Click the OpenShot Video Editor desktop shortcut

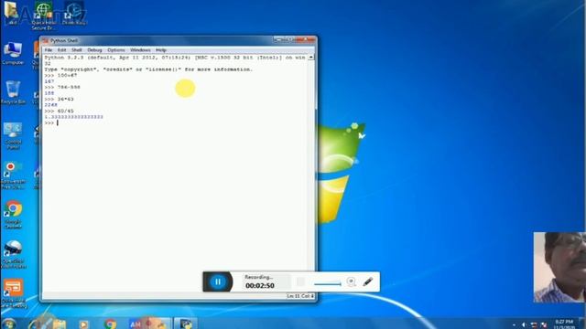click(13, 255)
